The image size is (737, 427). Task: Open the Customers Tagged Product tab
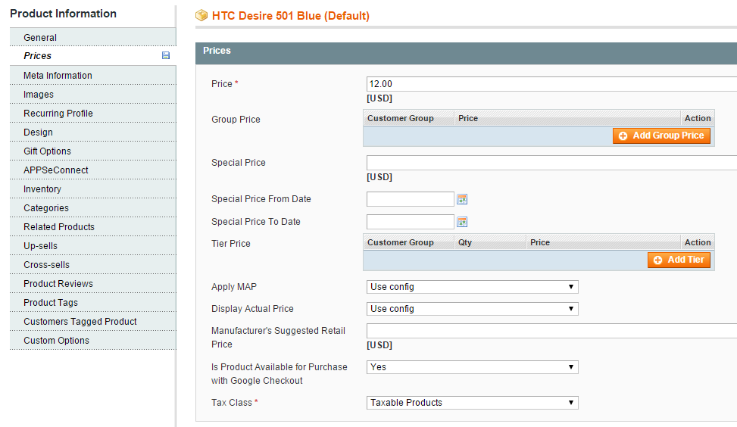pos(93,321)
